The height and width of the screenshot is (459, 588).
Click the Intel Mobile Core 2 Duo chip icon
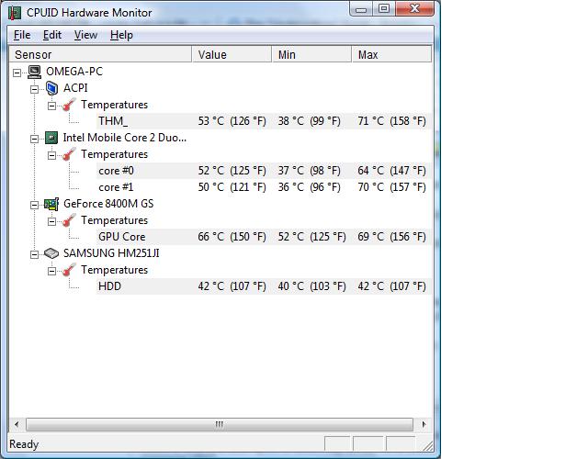[x=51, y=138]
